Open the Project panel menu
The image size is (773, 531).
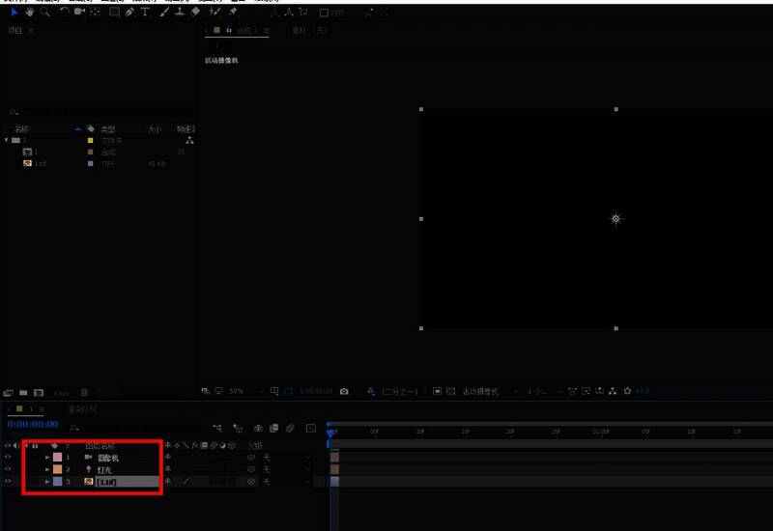(31, 31)
